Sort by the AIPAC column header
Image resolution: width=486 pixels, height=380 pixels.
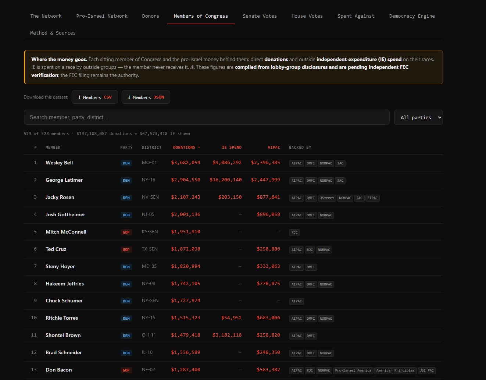(274, 148)
